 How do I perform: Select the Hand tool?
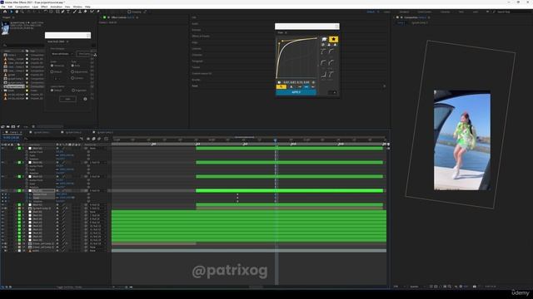tap(17, 12)
